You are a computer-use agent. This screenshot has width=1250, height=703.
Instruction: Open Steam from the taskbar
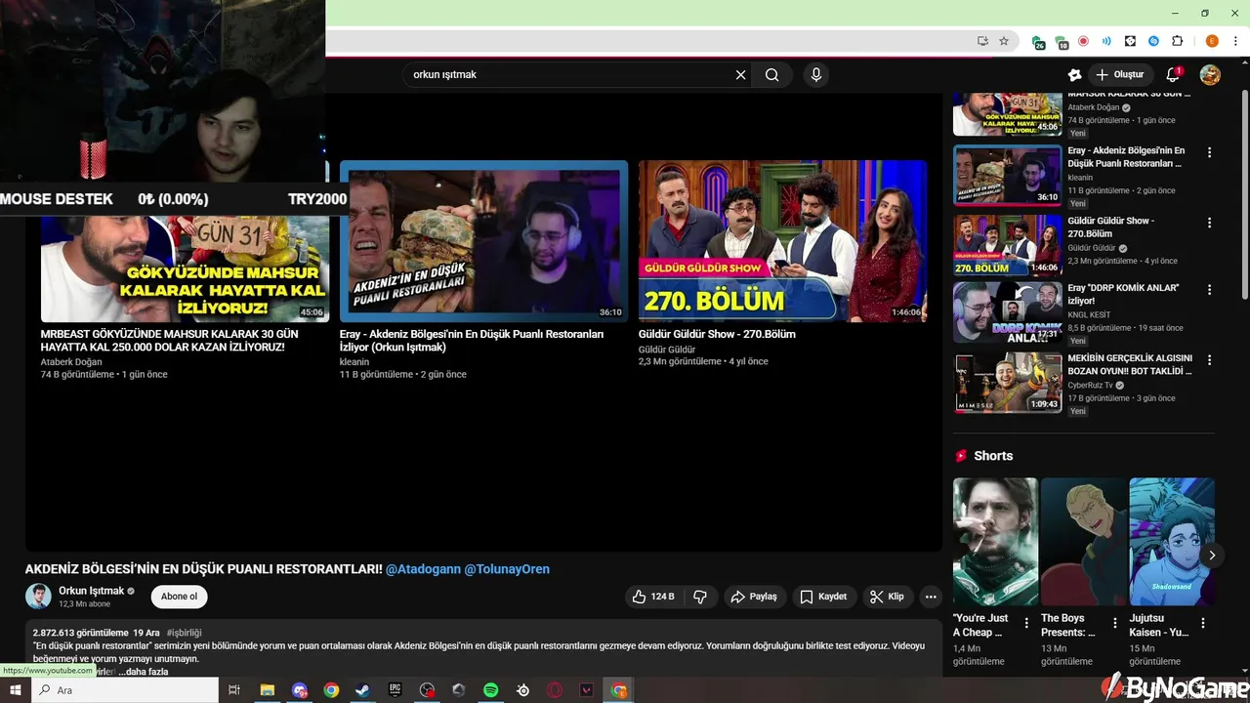pyautogui.click(x=362, y=690)
